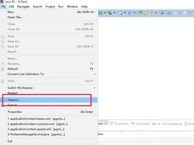Click the New Java Class toolbar icon
Screen dimensions: 194x145
click(x=130, y=13)
